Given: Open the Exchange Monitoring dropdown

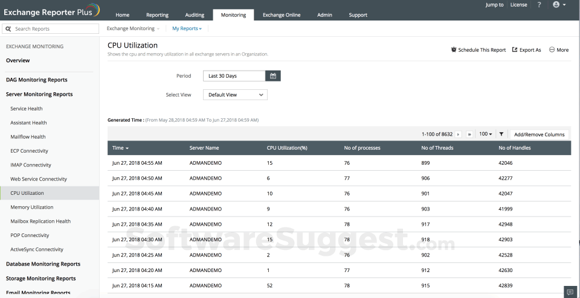Looking at the screenshot, I should pyautogui.click(x=133, y=28).
